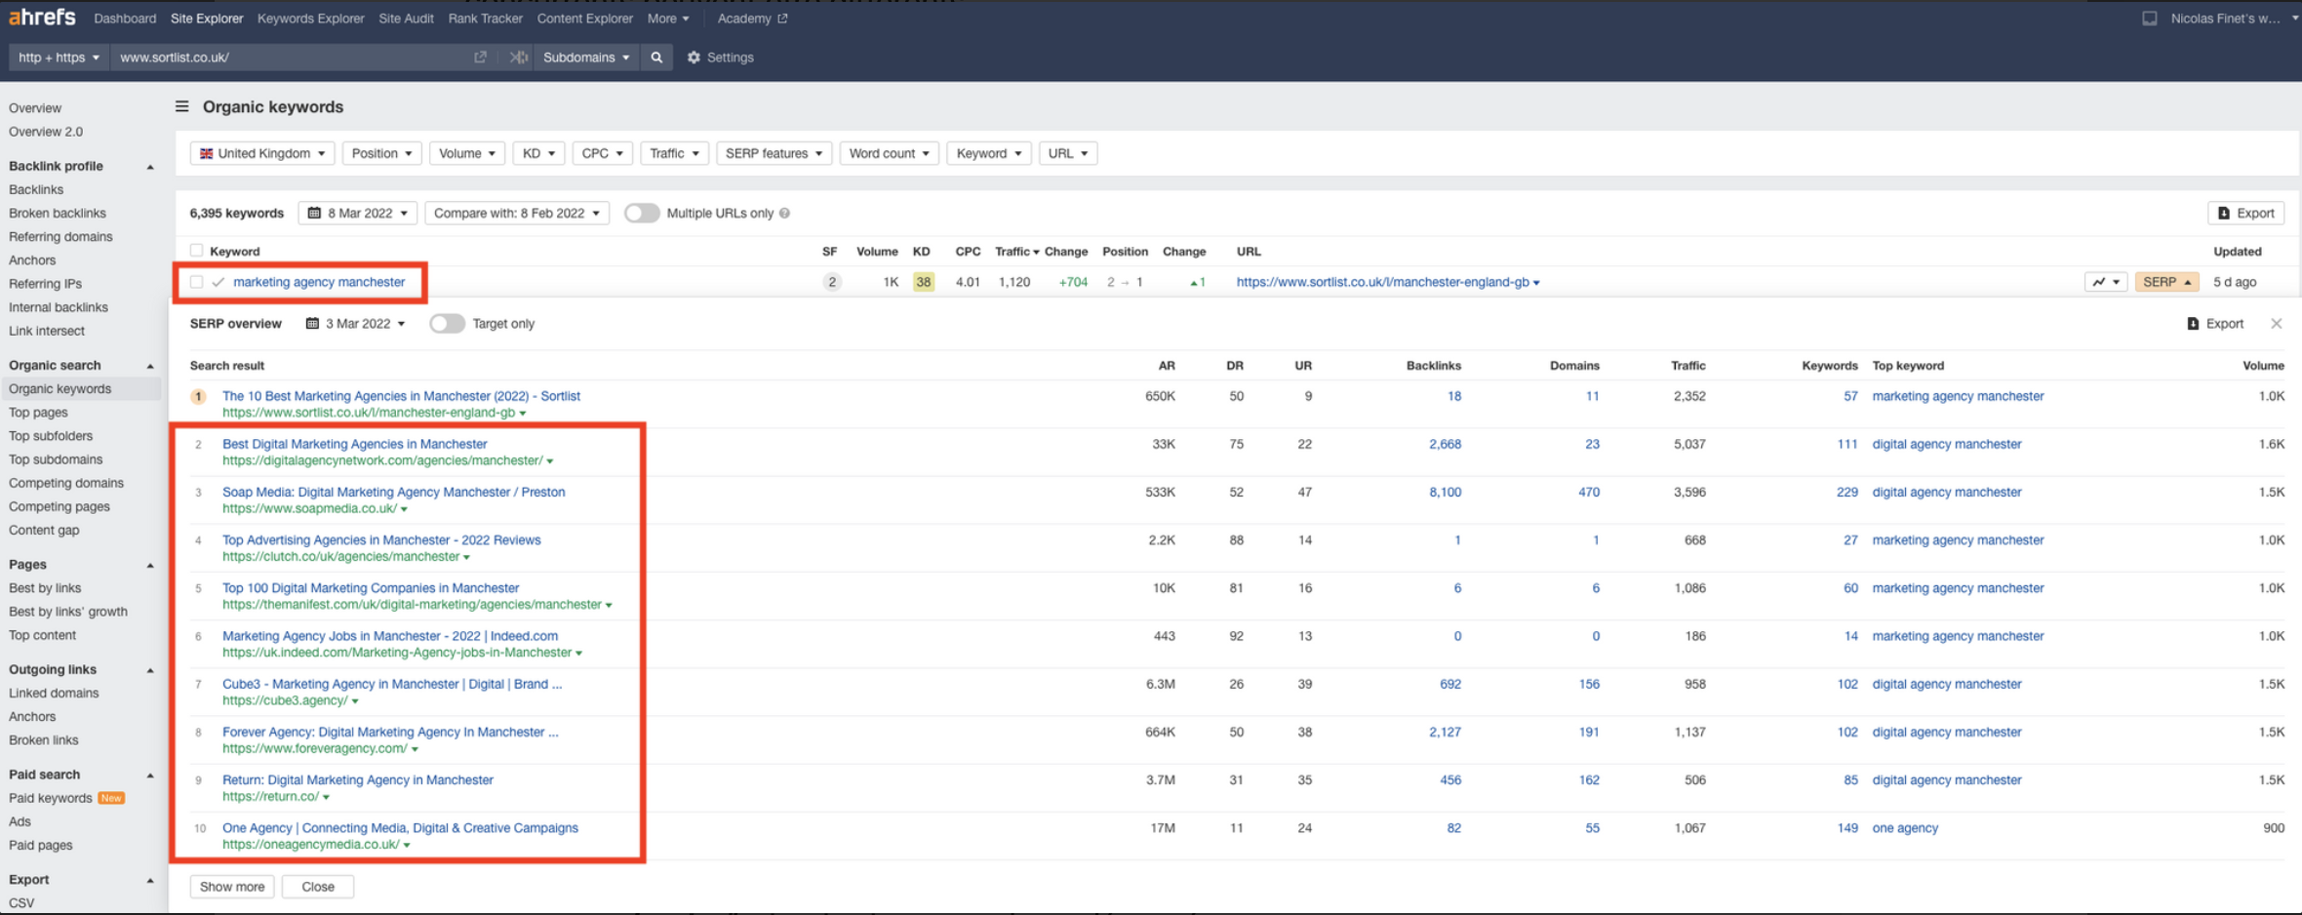Toggle Multiple URLs only switch

(642, 214)
